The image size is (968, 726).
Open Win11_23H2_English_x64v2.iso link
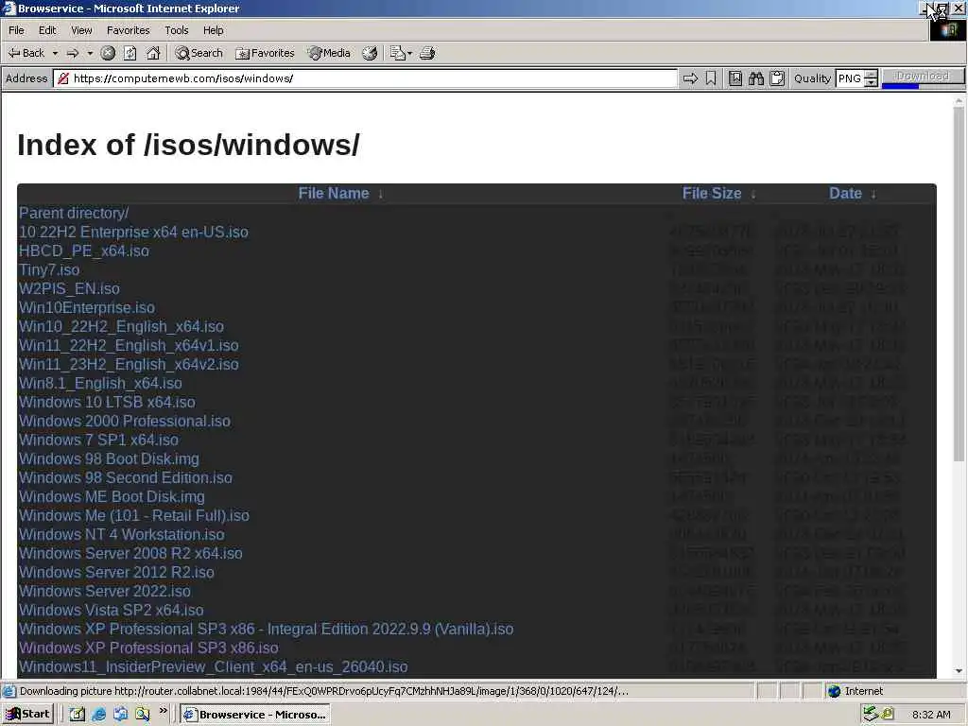[x=129, y=364]
